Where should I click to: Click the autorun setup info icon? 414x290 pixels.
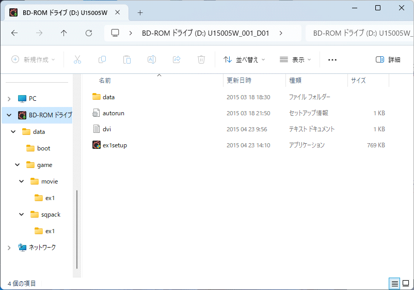[x=96, y=113]
